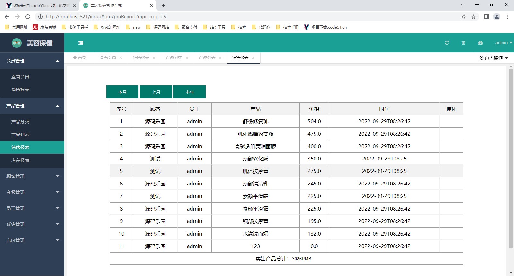Open the browser profile avatar icon
The width and height of the screenshot is (514, 276).
(497, 17)
